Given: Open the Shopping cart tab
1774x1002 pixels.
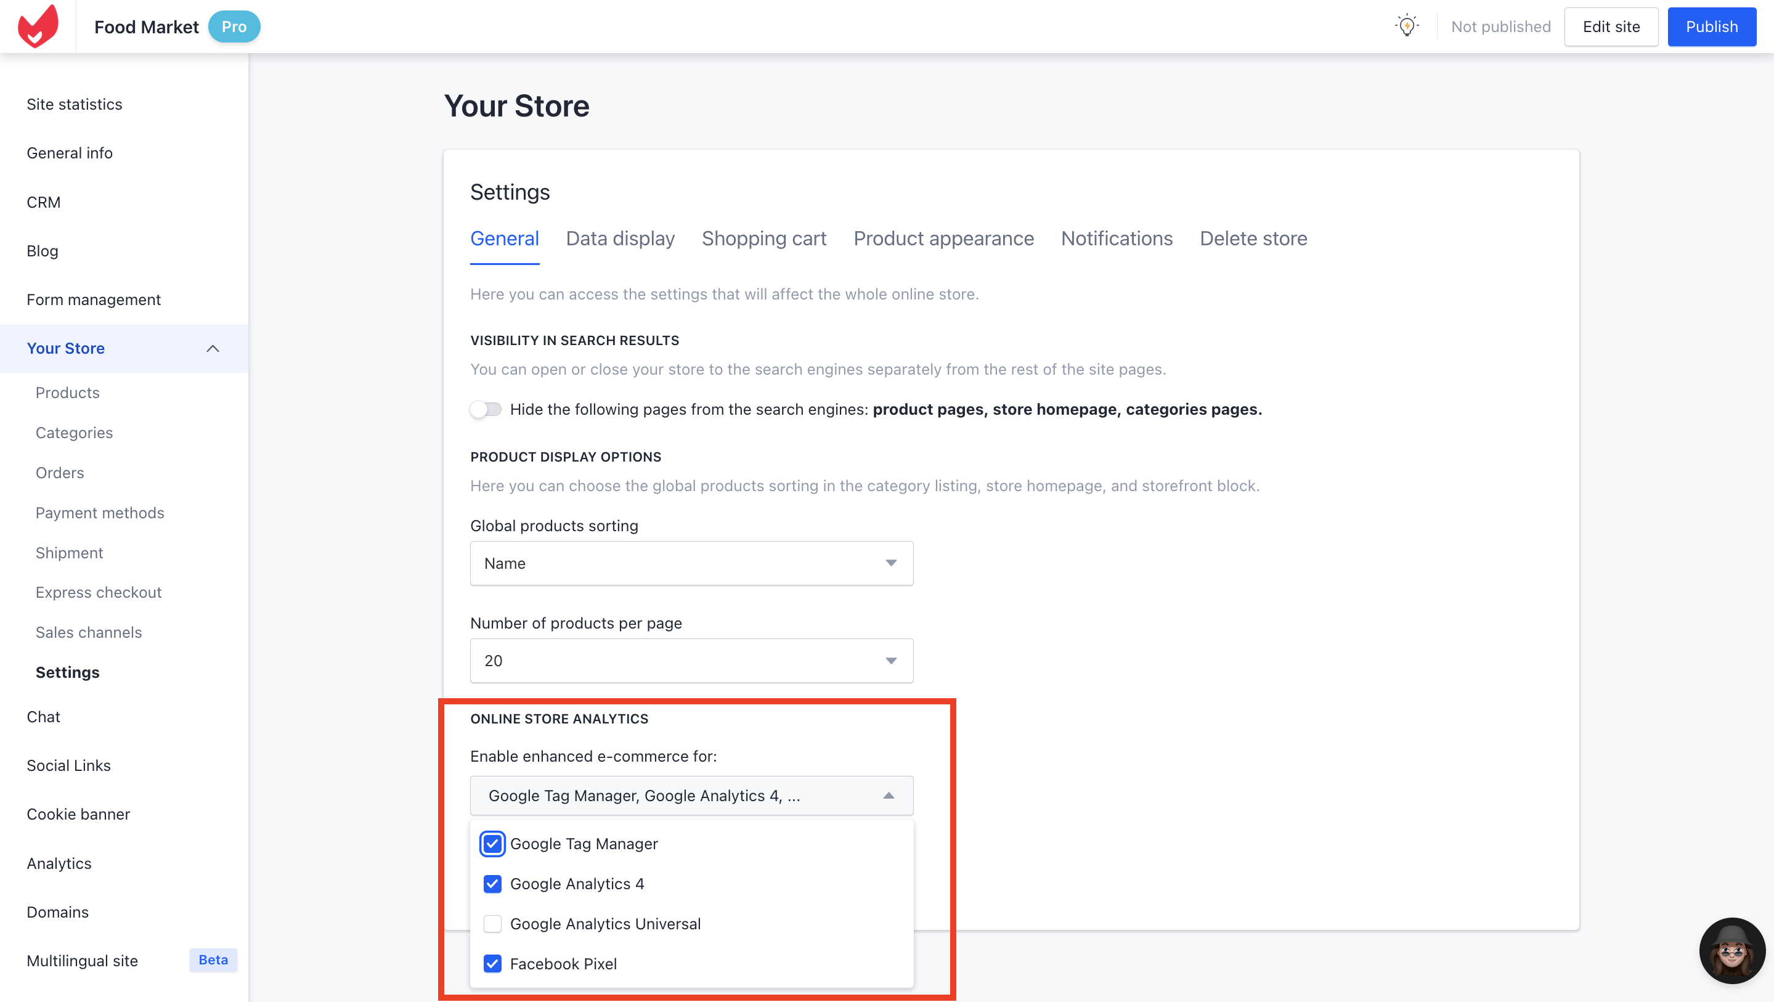Looking at the screenshot, I should tap(763, 238).
